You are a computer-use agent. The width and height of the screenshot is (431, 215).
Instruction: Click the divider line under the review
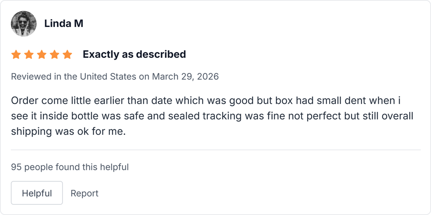tap(215, 150)
